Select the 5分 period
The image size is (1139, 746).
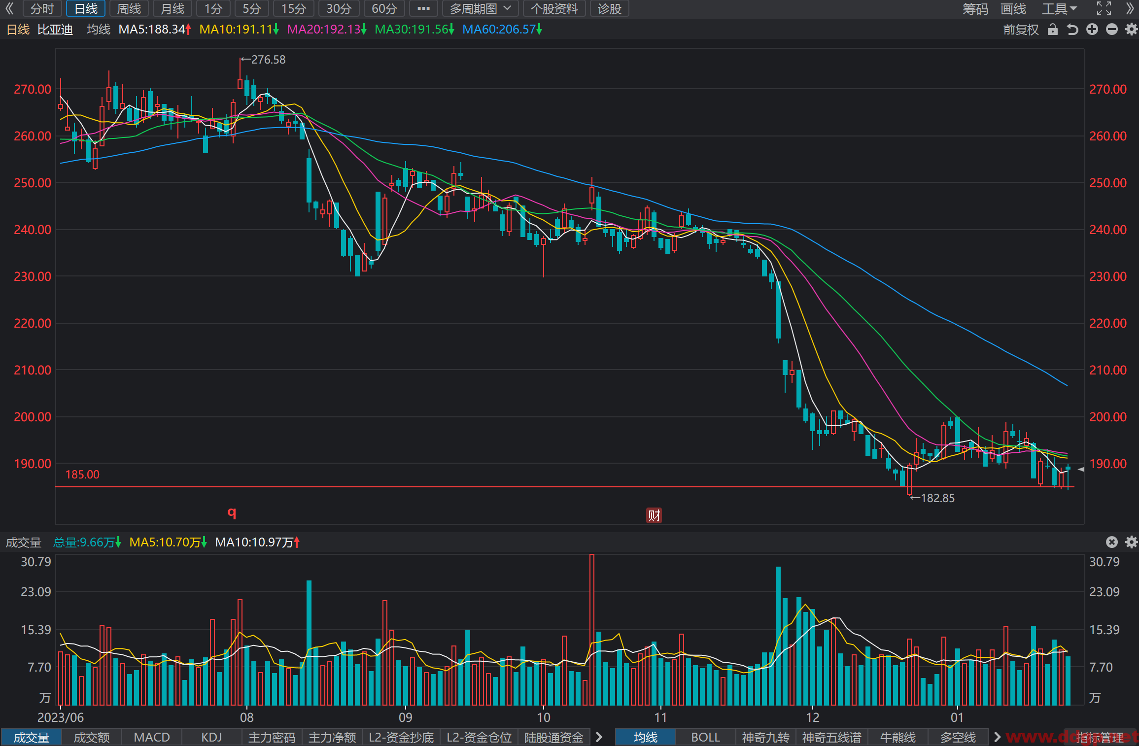[252, 8]
